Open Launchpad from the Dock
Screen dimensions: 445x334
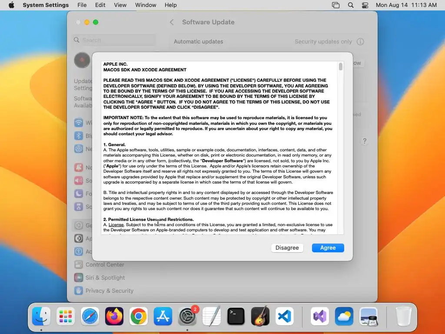coord(66,316)
